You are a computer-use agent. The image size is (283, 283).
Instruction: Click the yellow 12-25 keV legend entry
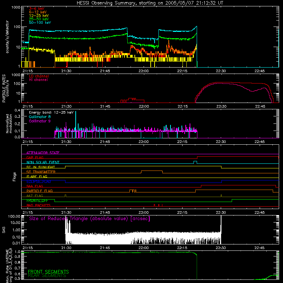[39, 16]
